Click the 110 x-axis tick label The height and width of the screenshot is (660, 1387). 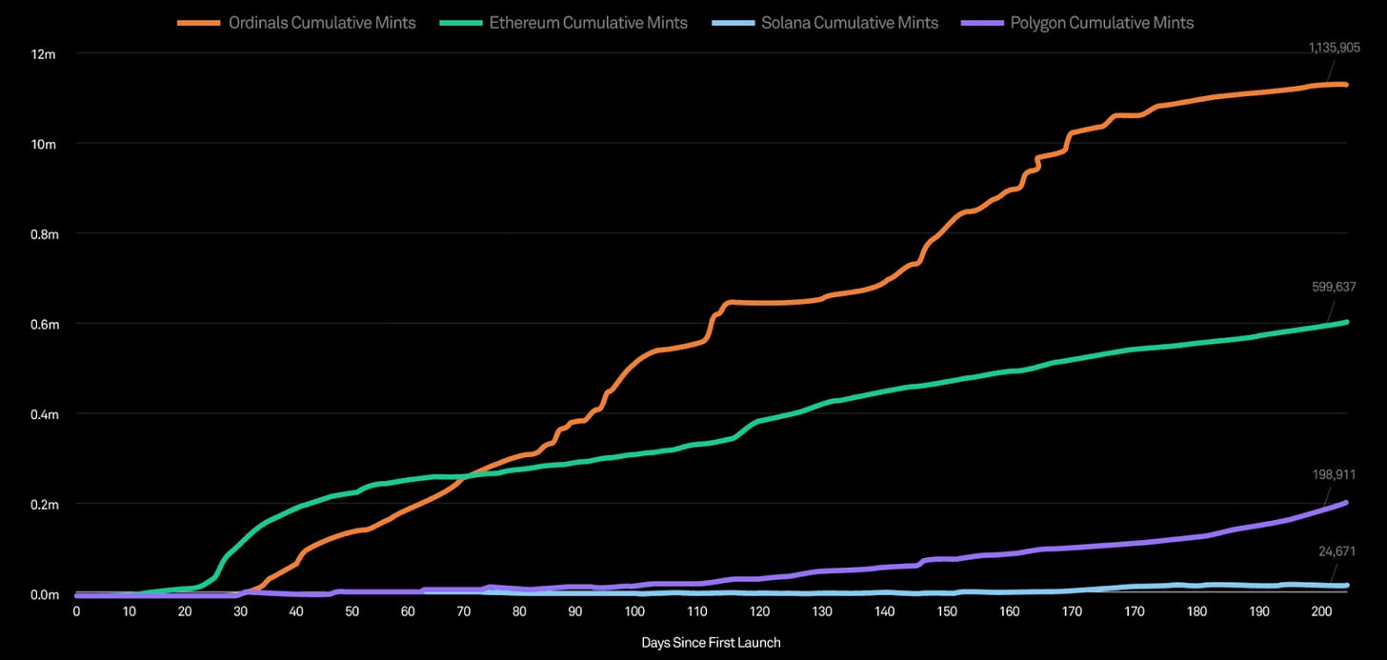[x=696, y=611]
